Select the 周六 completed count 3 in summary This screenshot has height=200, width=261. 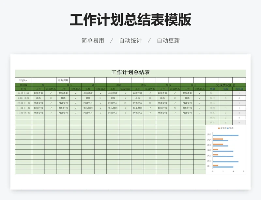point(226,118)
